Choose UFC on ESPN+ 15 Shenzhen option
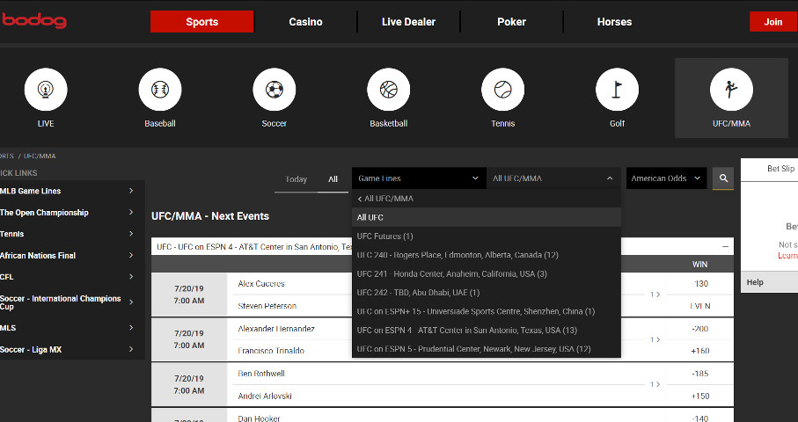This screenshot has height=422, width=798. 487,311
